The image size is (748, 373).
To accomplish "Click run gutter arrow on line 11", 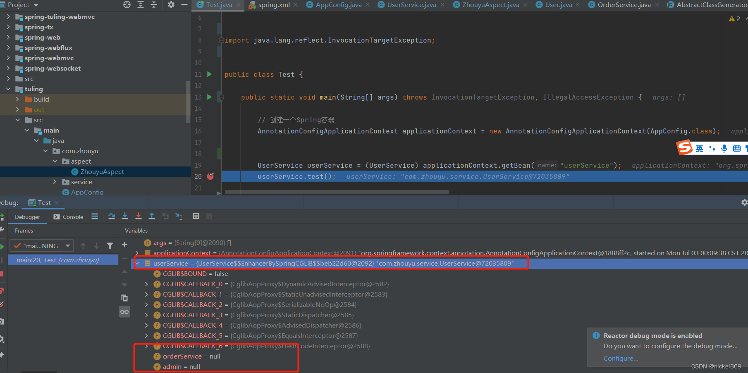I will tap(209, 74).
